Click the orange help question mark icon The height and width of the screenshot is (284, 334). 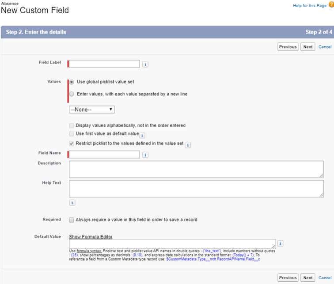[x=331, y=5]
